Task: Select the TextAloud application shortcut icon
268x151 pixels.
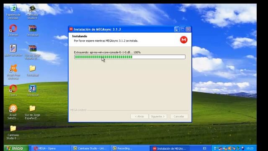Action: 32,89
